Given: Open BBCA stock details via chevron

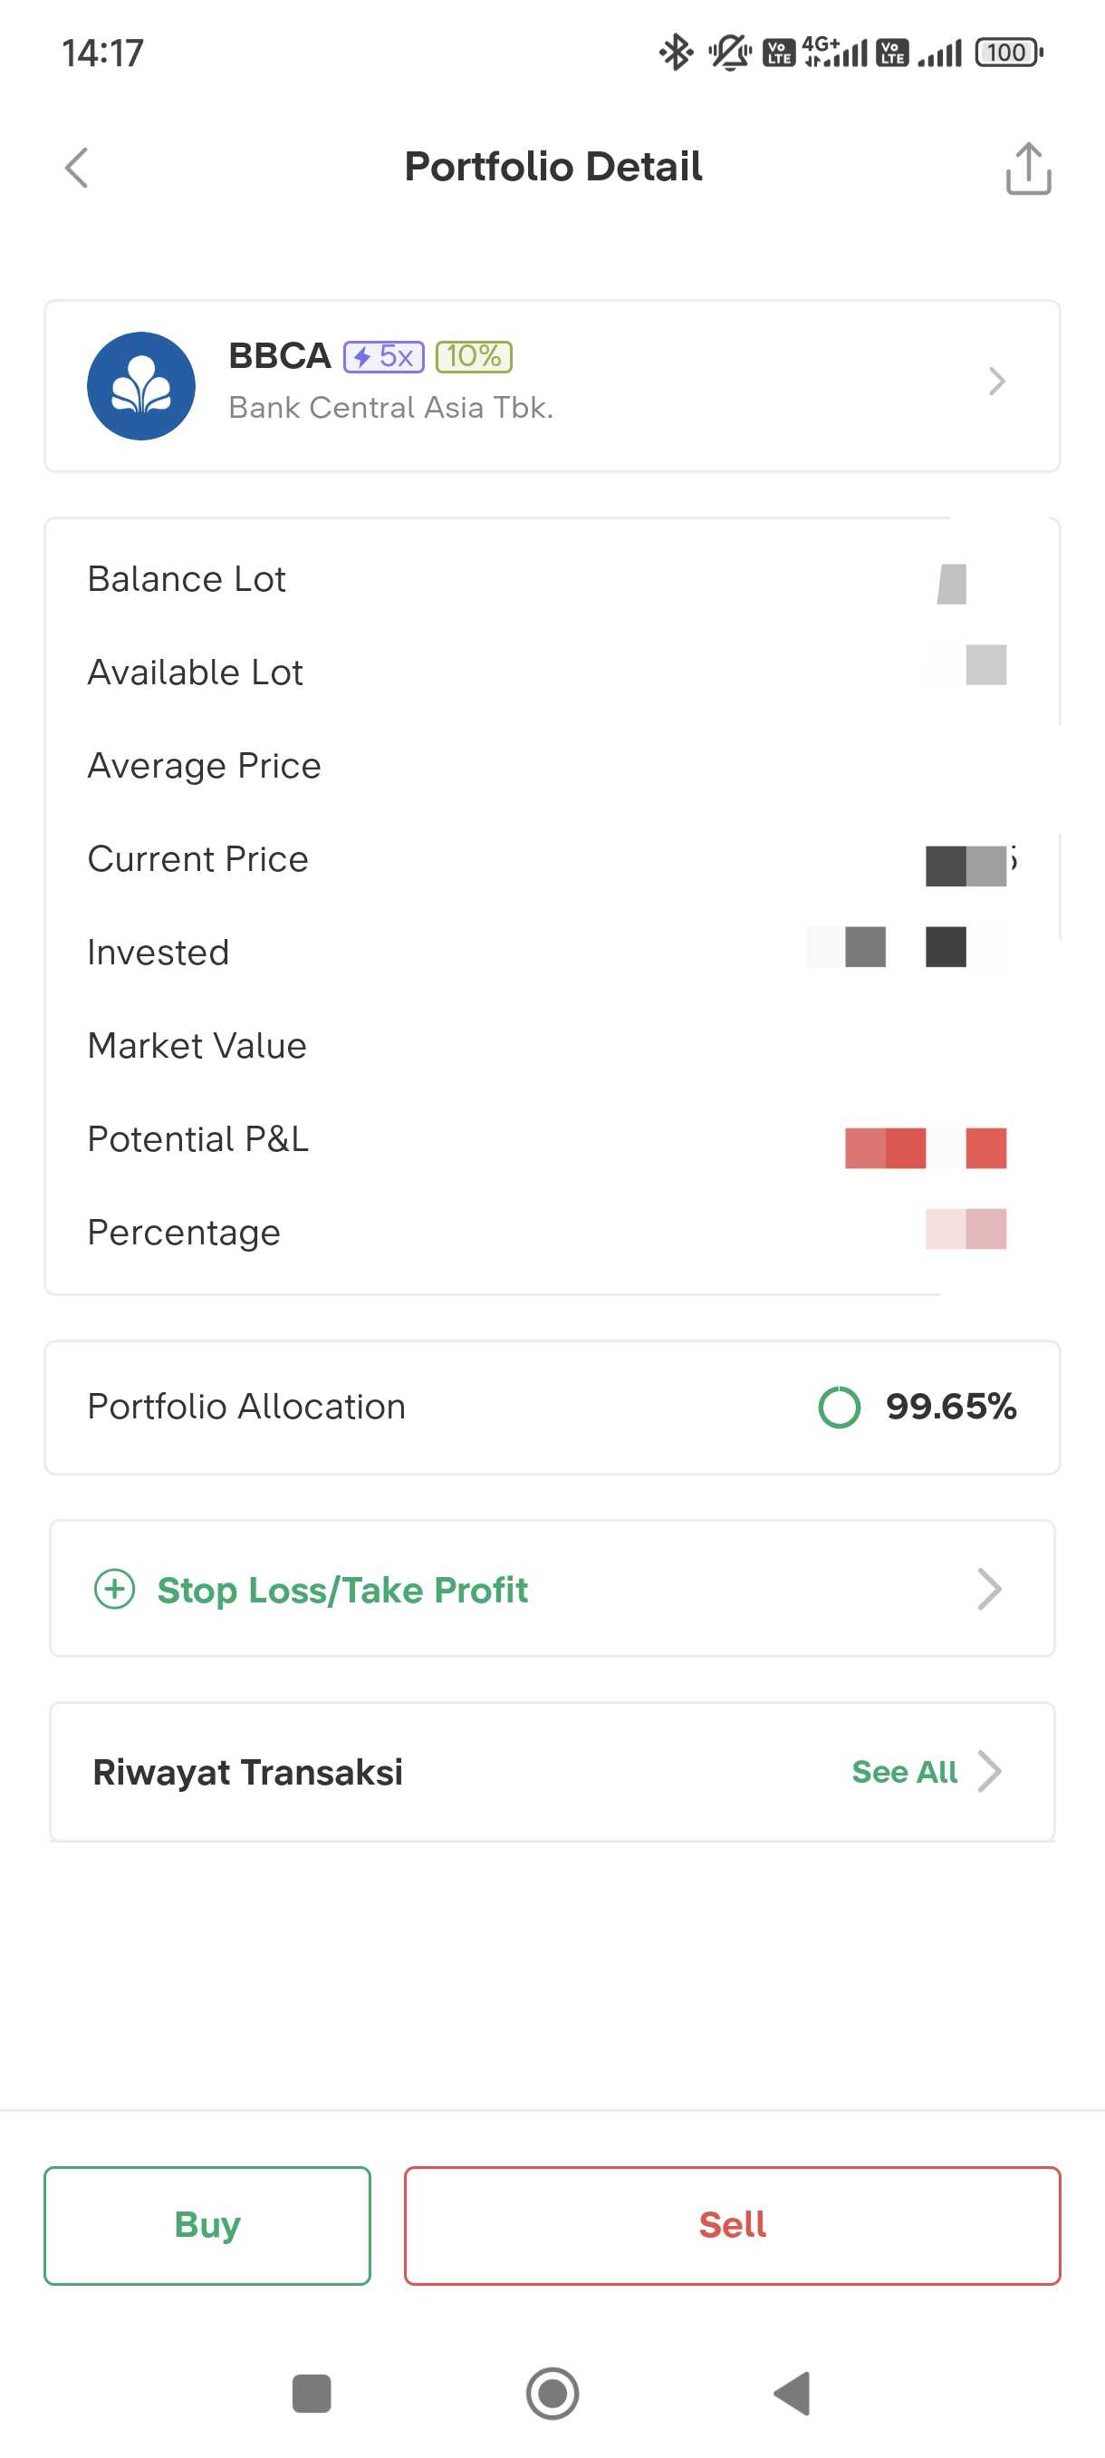Looking at the screenshot, I should coord(996,382).
